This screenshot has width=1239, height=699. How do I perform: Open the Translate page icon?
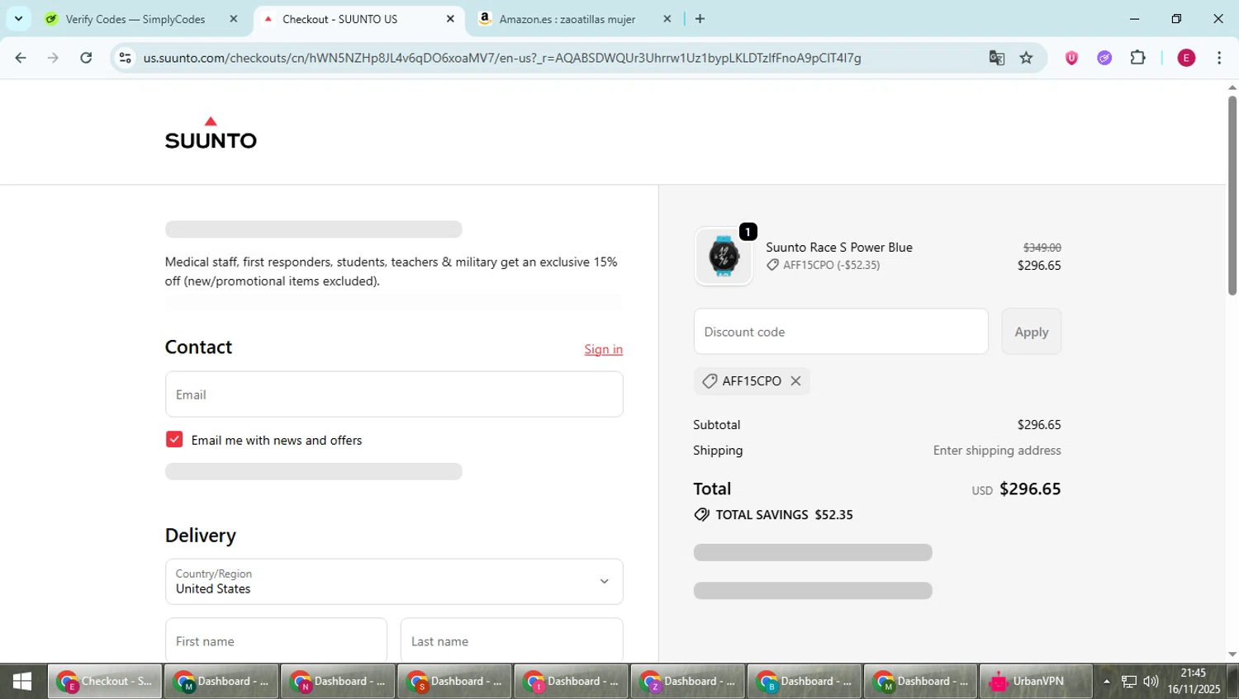(997, 58)
